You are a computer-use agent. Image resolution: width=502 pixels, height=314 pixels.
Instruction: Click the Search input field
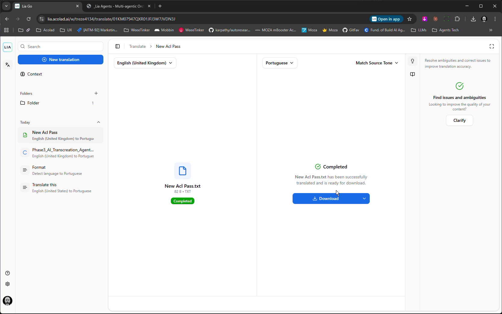pyautogui.click(x=61, y=47)
